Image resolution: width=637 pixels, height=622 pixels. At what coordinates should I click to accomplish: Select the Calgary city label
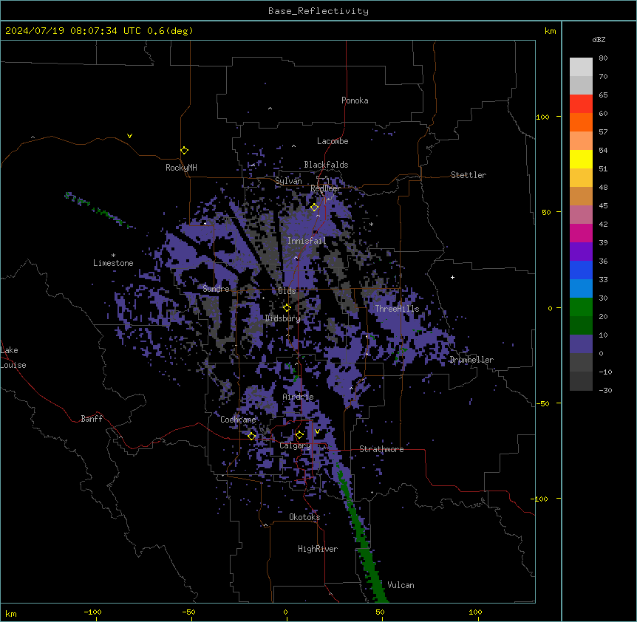click(x=295, y=445)
